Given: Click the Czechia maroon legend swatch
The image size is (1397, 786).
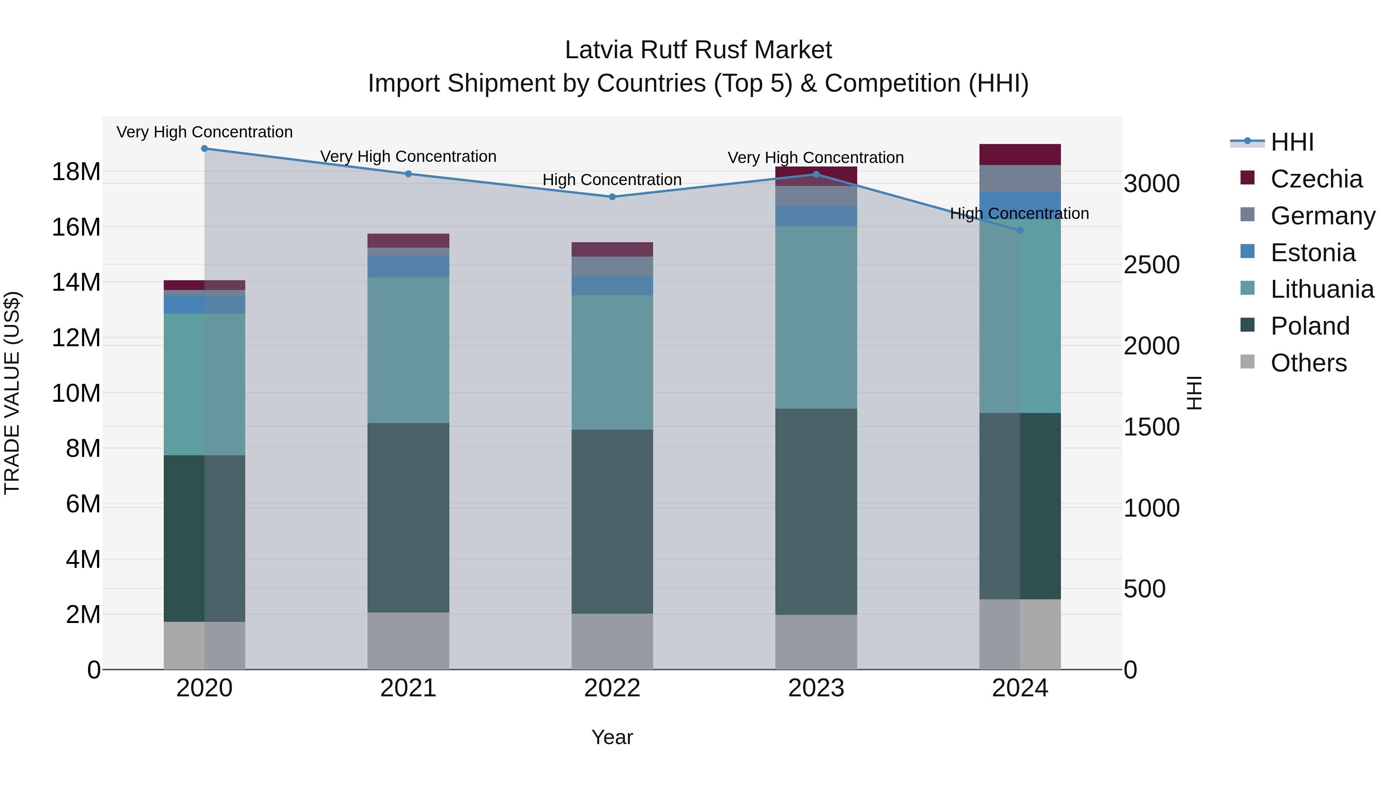Looking at the screenshot, I should point(1247,177).
